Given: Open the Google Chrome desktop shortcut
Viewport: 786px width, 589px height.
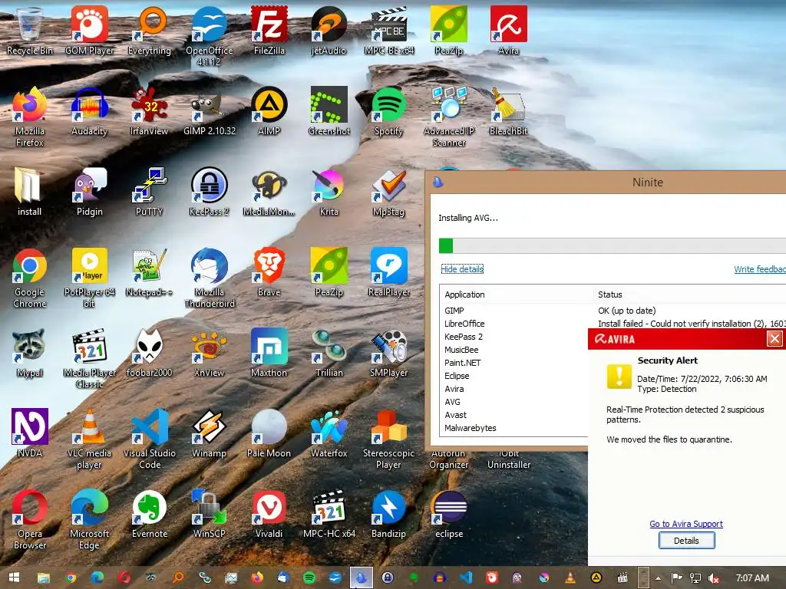Looking at the screenshot, I should [x=30, y=278].
